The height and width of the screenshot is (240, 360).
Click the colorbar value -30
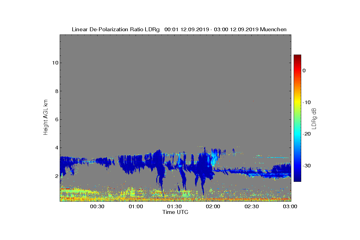(307, 166)
